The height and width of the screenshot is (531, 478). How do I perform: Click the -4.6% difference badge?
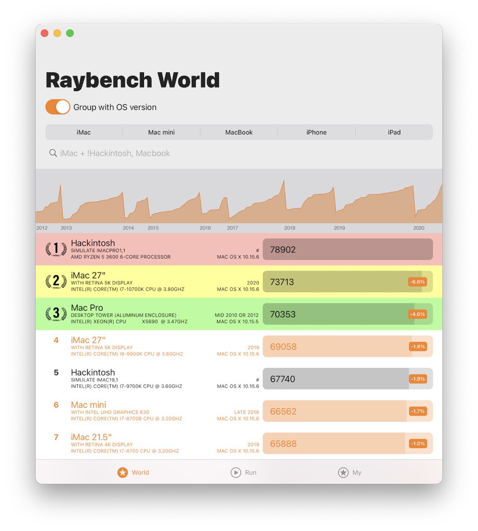click(418, 314)
